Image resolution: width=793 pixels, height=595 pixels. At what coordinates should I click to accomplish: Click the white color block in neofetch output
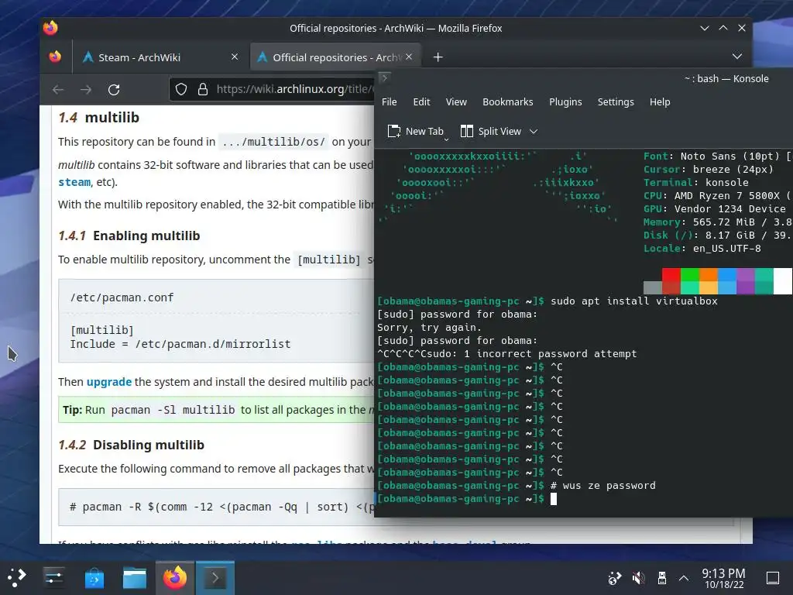tap(782, 280)
